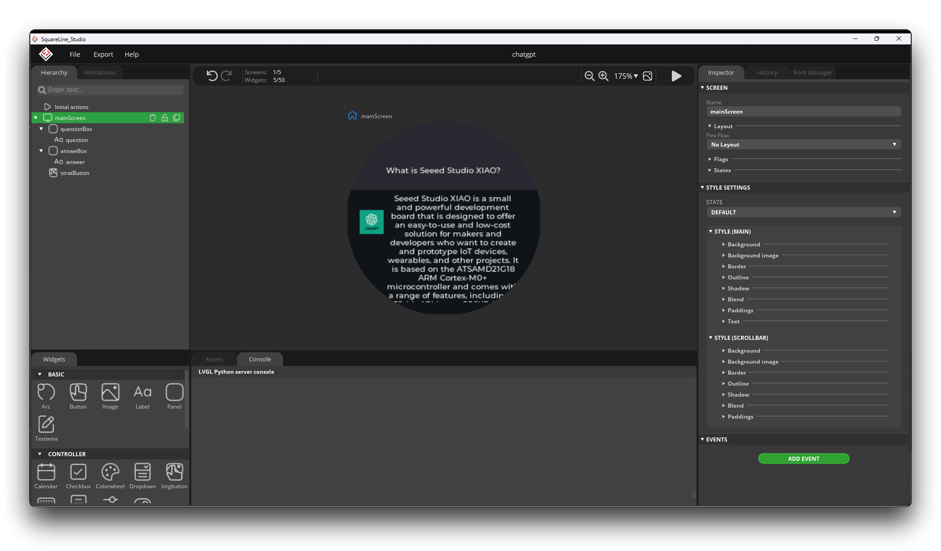Select the Arc widget
Viewport: 941px width, 551px height.
pos(46,397)
